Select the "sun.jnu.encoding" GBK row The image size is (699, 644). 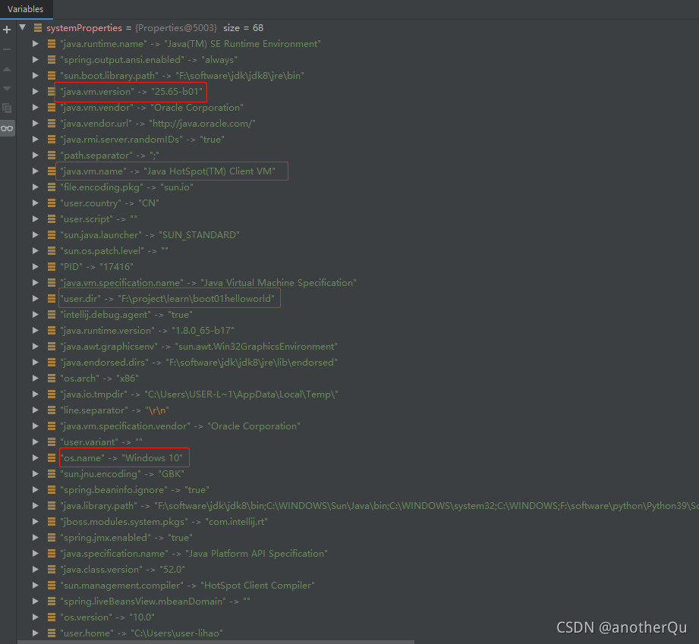pyautogui.click(x=122, y=474)
